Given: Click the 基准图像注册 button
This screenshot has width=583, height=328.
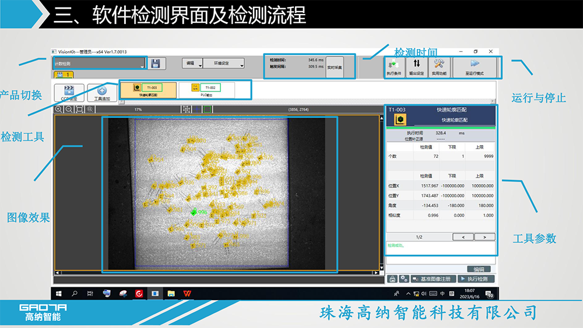Looking at the screenshot, I should click(x=433, y=279).
